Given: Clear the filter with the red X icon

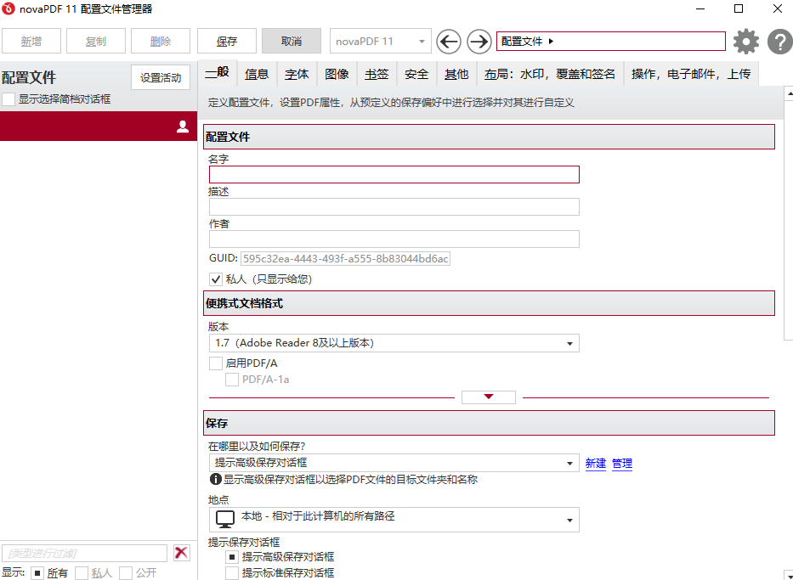Looking at the screenshot, I should tap(181, 552).
